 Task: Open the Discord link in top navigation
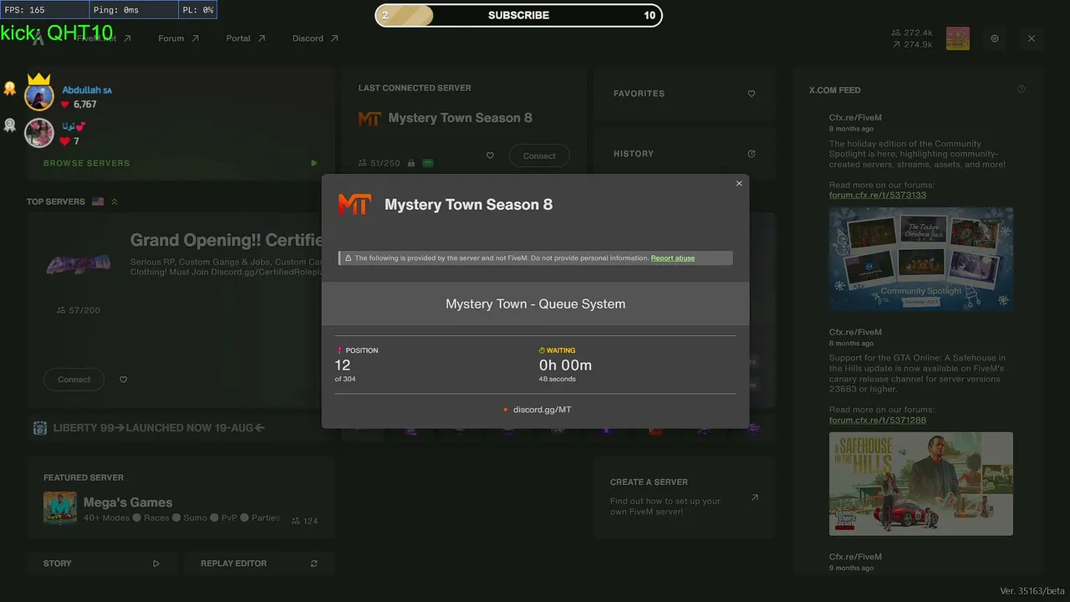point(315,38)
